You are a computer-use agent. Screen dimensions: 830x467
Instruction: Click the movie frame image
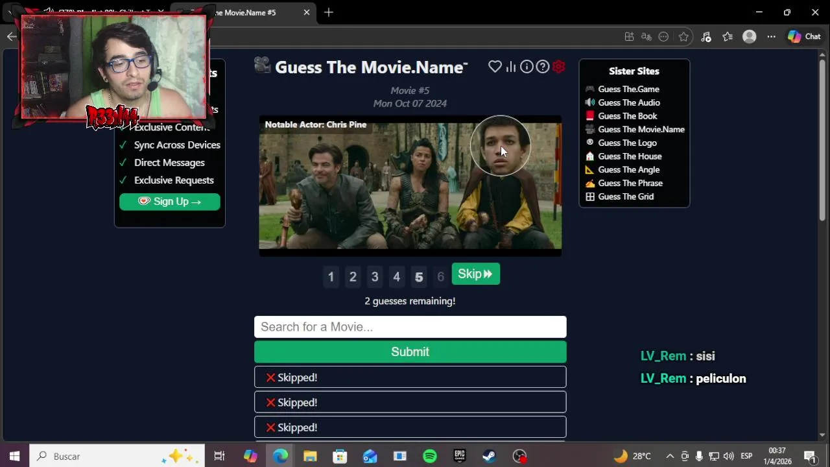410,186
